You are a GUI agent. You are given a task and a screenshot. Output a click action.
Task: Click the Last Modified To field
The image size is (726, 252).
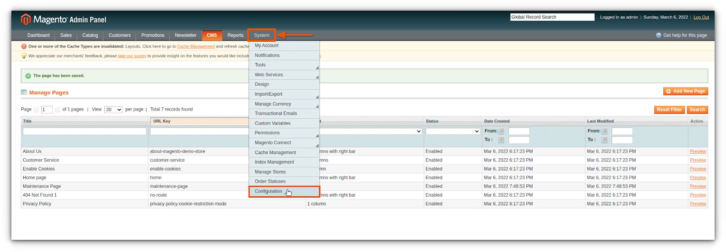622,140
